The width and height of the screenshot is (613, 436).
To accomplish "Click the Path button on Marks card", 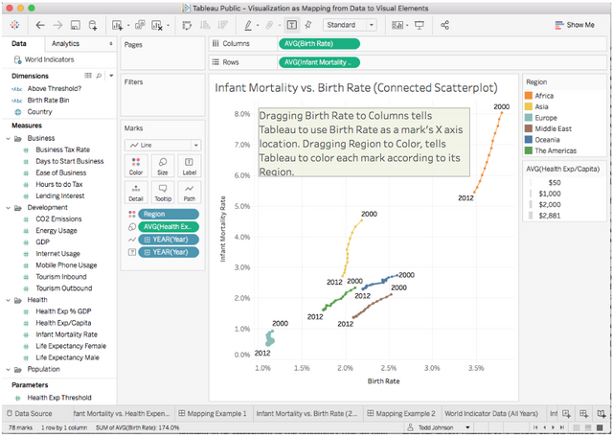I will [x=190, y=193].
